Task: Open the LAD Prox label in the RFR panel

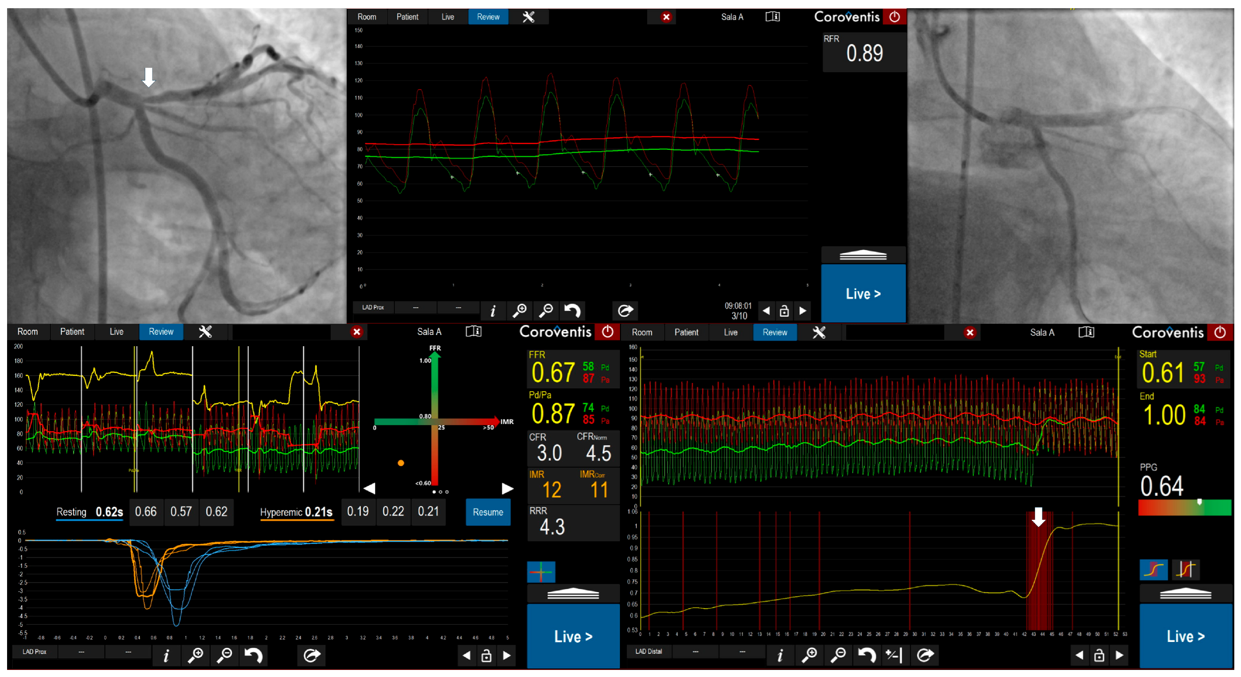Action: 373,307
